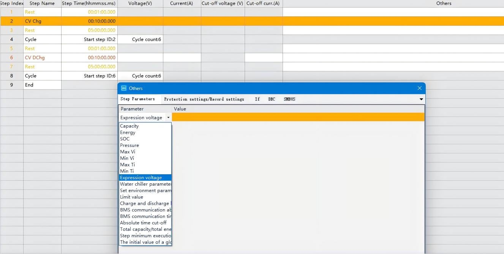Choose Set environment parameter option

[145, 191]
